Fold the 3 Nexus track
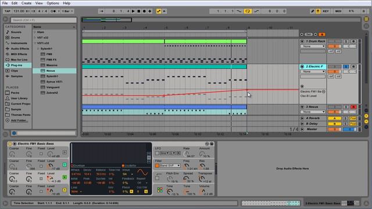This screenshot has width=372, height=209. point(302,107)
